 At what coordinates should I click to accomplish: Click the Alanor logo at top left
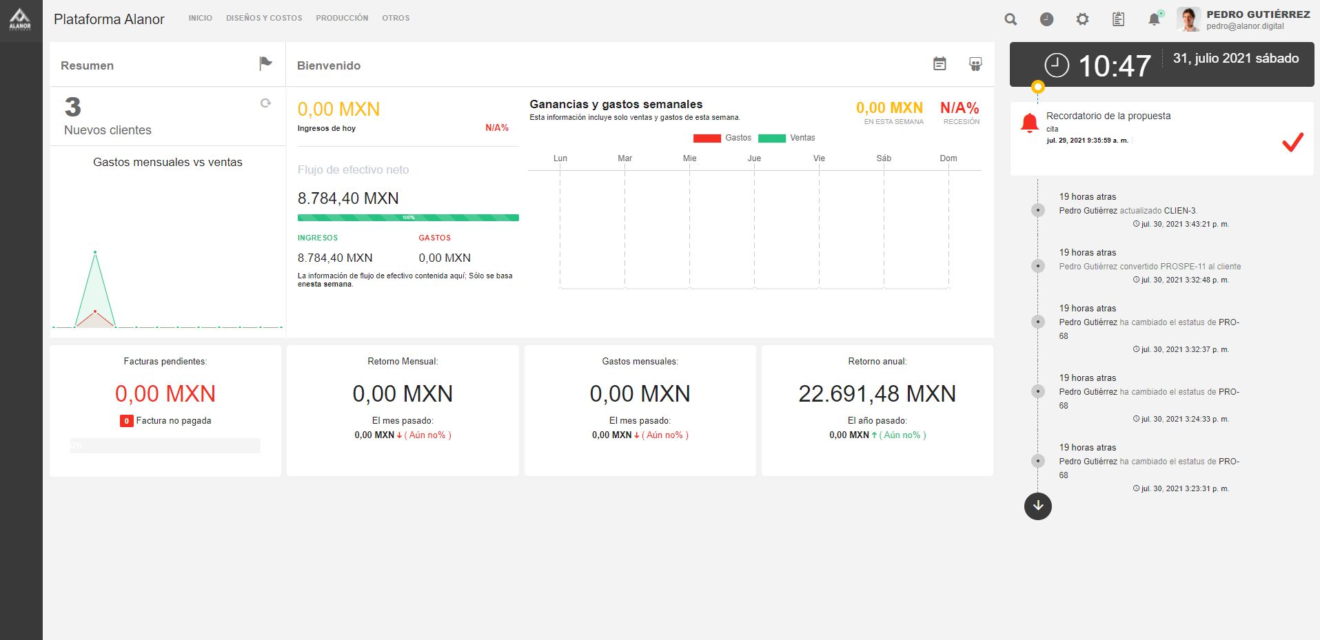click(x=20, y=19)
